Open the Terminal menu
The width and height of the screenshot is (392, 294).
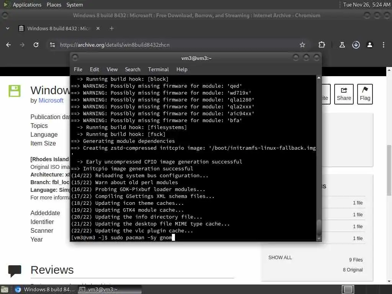pos(158,70)
